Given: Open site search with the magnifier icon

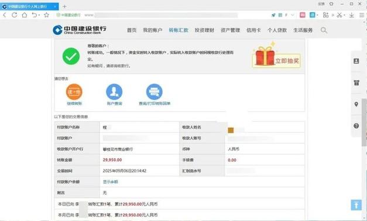Looking at the screenshot, I should 324,30.
